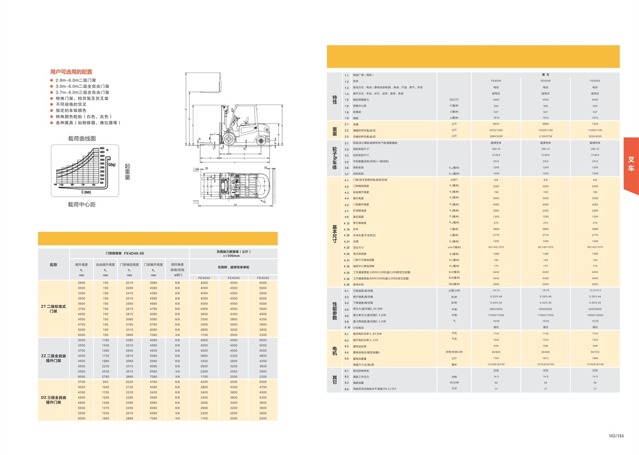The width and height of the screenshot is (639, 455).
Task: Click self weight value 6635
Action: (496, 124)
